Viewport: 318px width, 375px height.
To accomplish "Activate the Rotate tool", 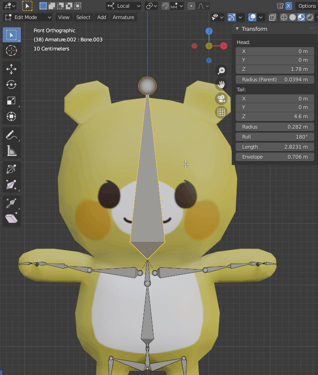I will [11, 85].
